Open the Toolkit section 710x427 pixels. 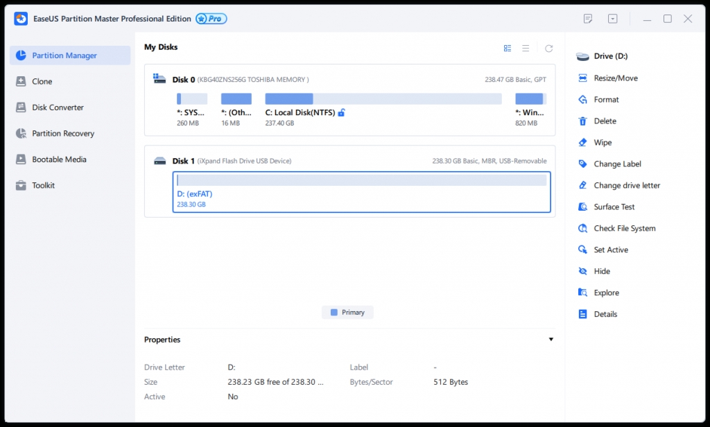click(43, 185)
